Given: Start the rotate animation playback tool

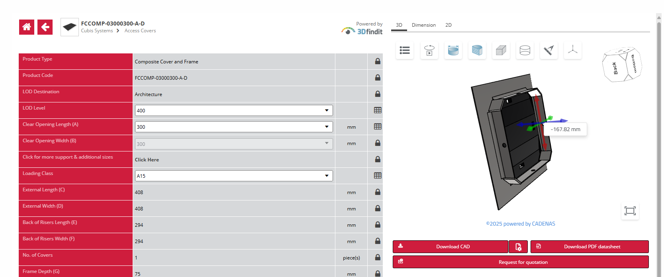Looking at the screenshot, I should (429, 51).
